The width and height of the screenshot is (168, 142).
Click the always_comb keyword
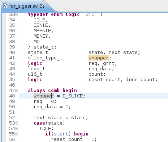pyautogui.click(x=44, y=90)
